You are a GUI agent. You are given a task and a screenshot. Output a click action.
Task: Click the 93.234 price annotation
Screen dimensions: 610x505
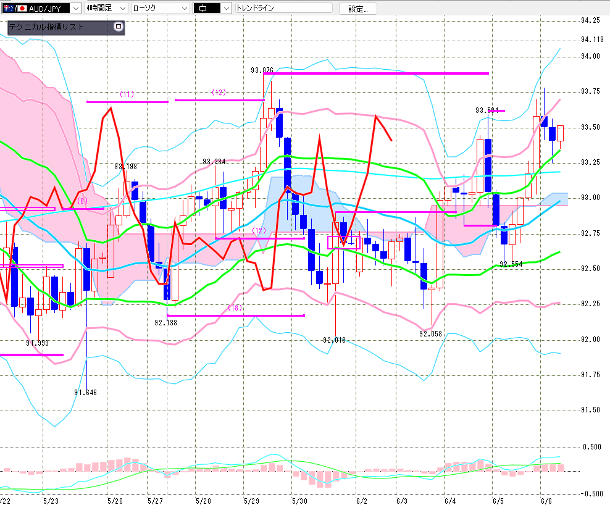(x=214, y=162)
